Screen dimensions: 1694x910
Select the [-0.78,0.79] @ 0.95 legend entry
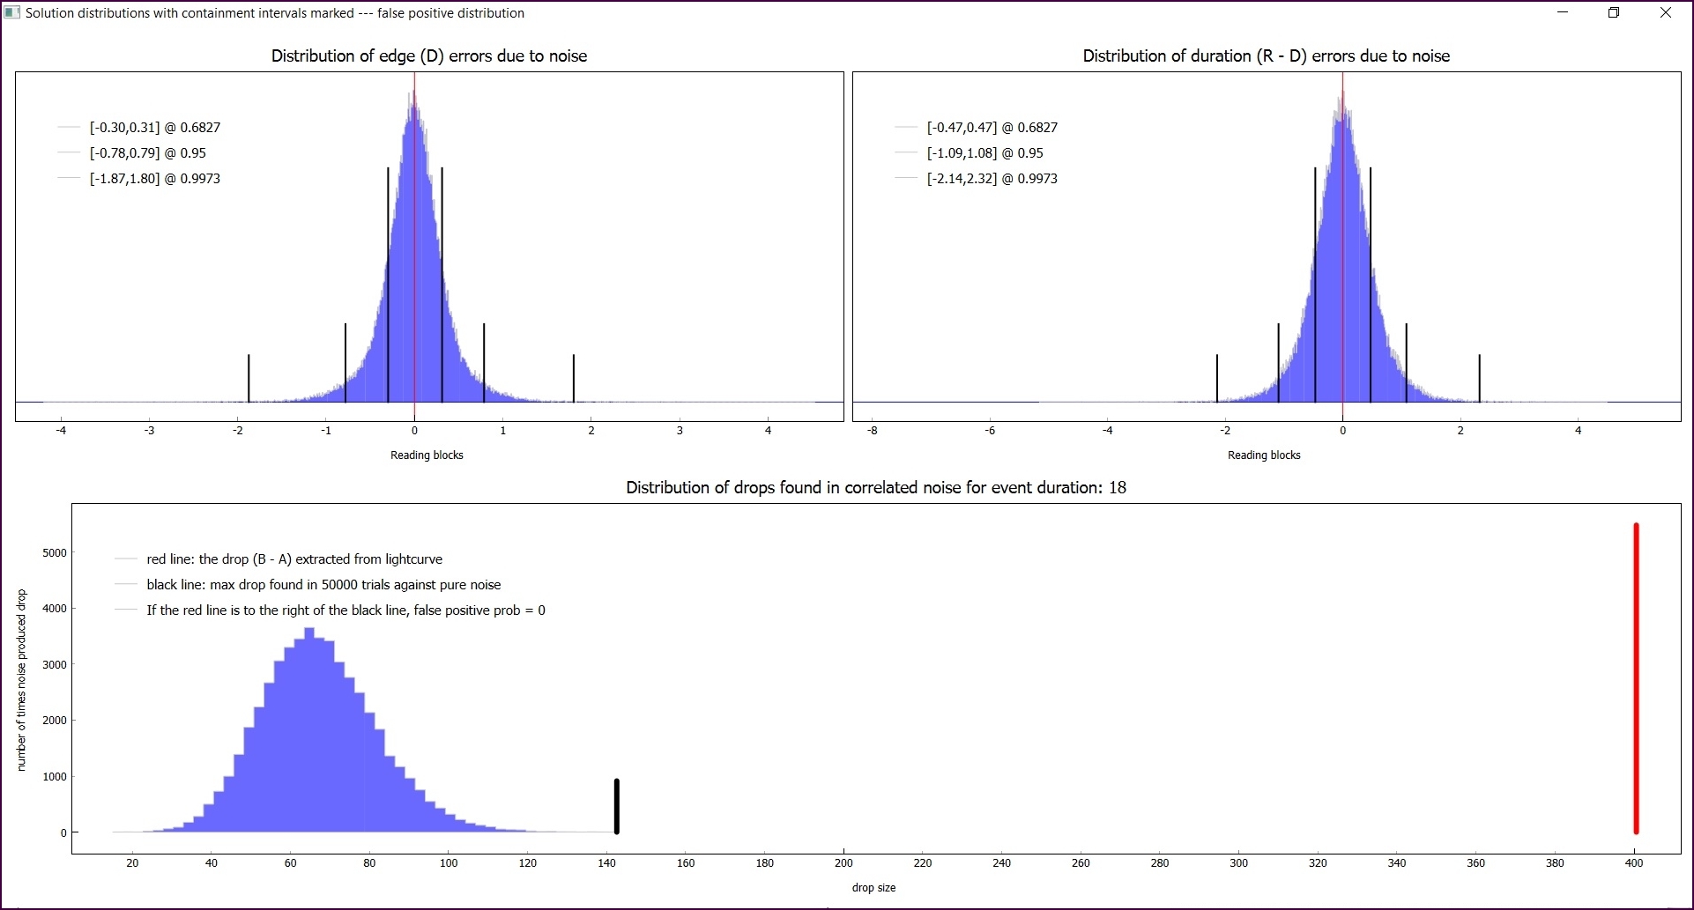point(148,153)
